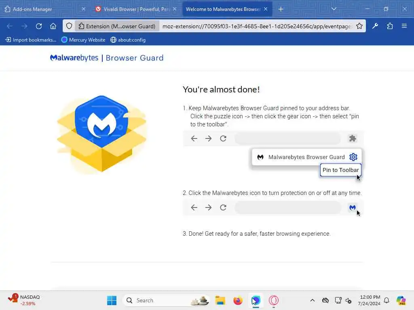Click the taskbar Search box
The image size is (414, 310).
click(x=166, y=300)
